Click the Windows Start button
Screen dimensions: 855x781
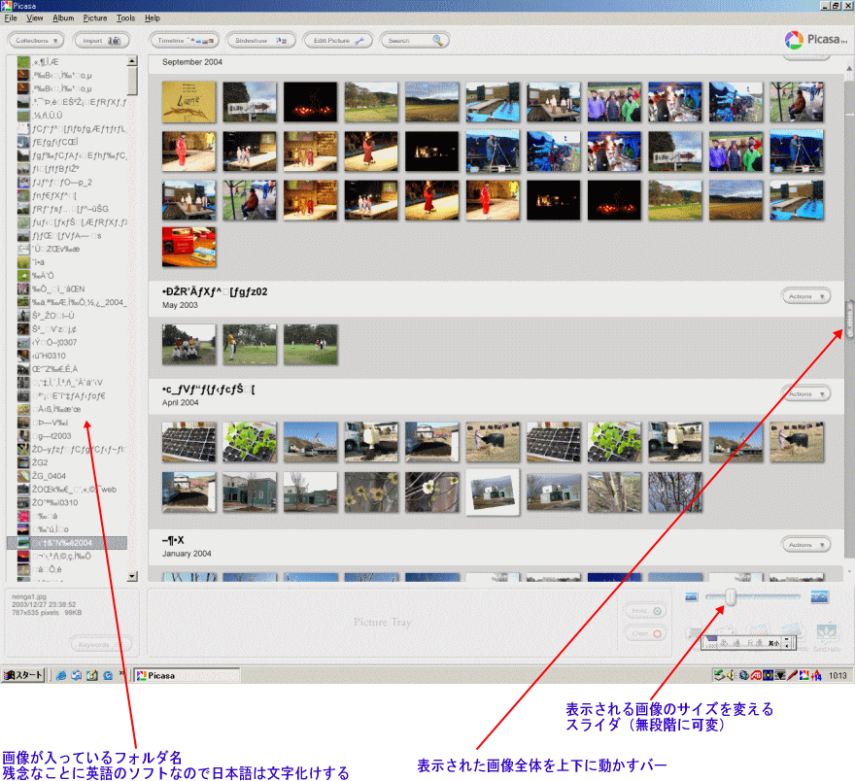(x=22, y=675)
